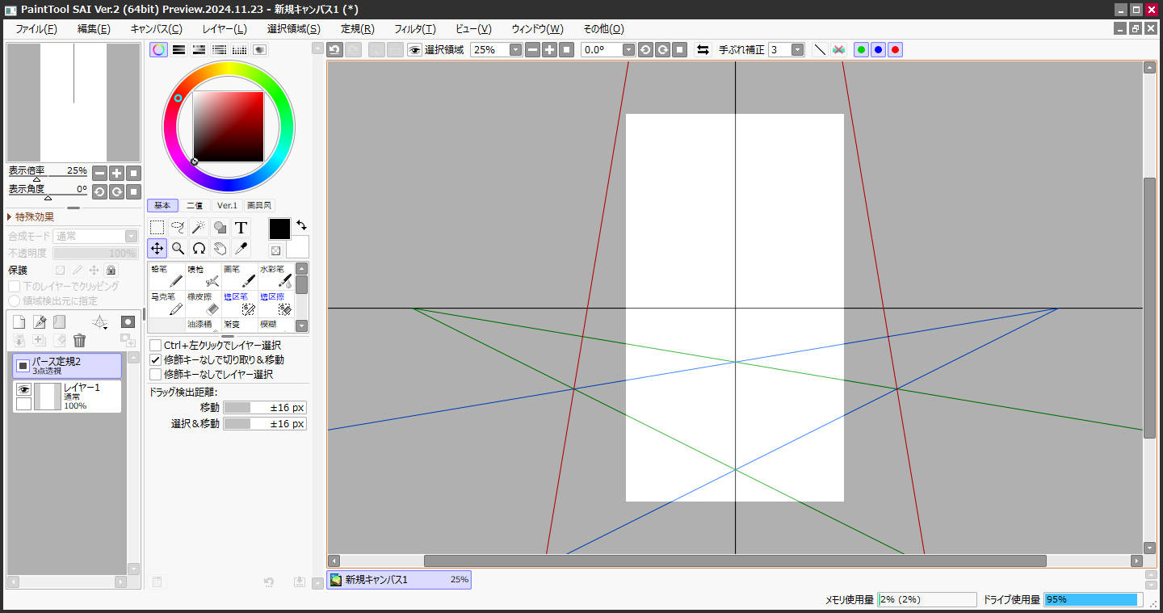Image resolution: width=1163 pixels, height=613 pixels.
Task: Open the フィルタ(T) menu
Action: [x=414, y=29]
